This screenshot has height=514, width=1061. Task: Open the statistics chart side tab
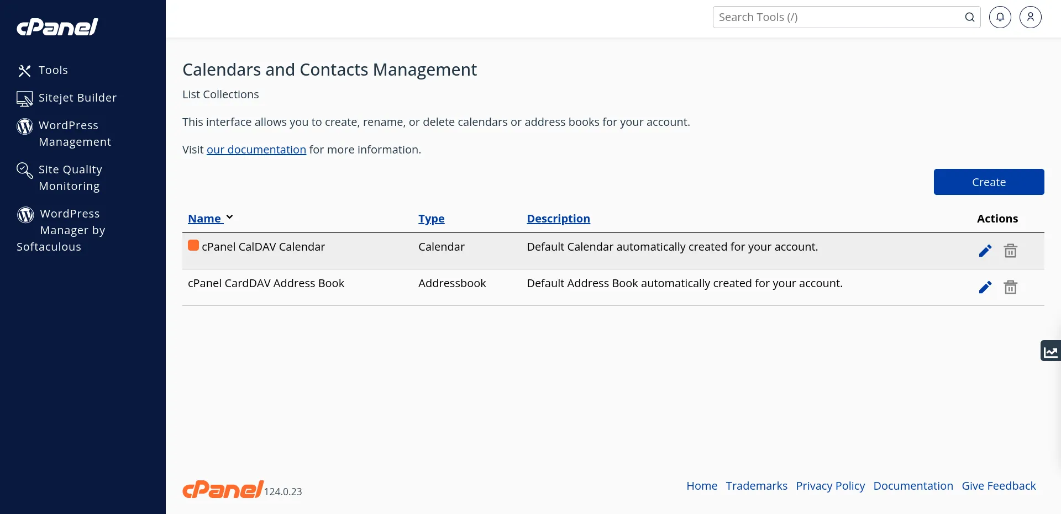pyautogui.click(x=1051, y=351)
